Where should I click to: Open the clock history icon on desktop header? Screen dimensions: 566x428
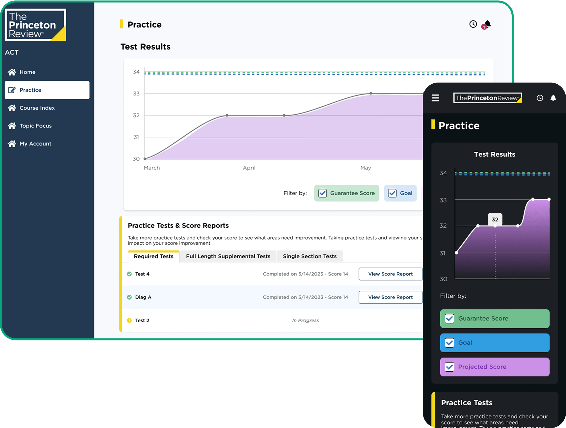coord(473,24)
